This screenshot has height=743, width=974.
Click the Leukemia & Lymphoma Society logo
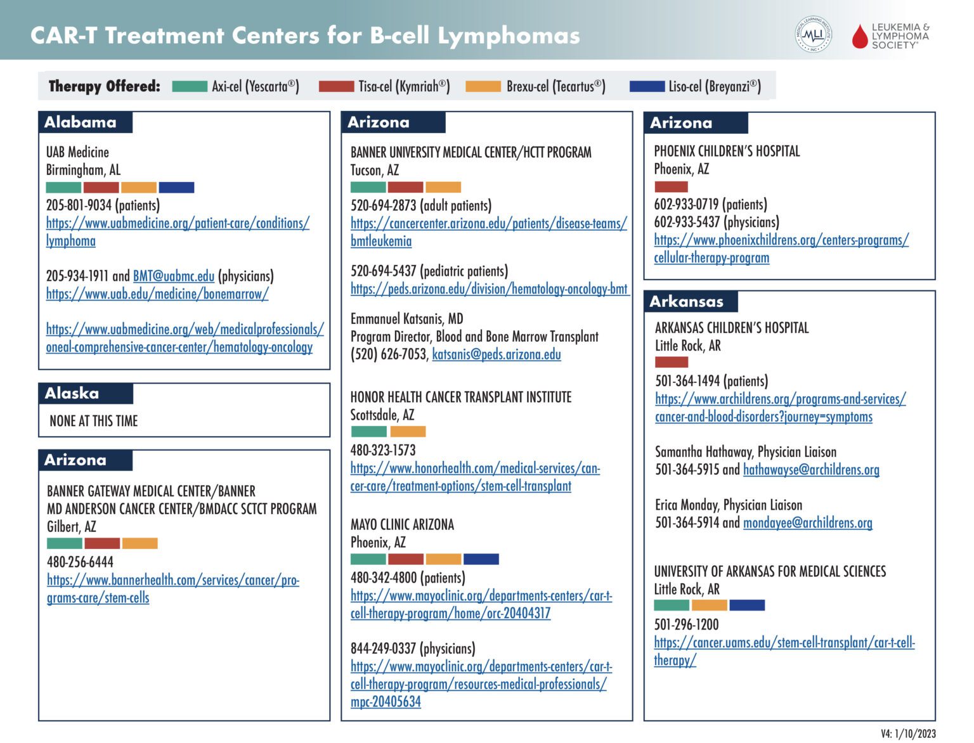pyautogui.click(x=890, y=36)
